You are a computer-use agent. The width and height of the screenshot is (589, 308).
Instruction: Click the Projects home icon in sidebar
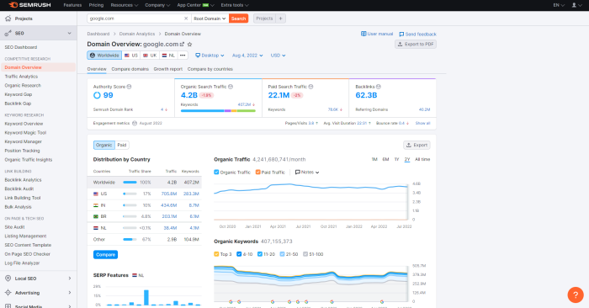click(x=8, y=19)
